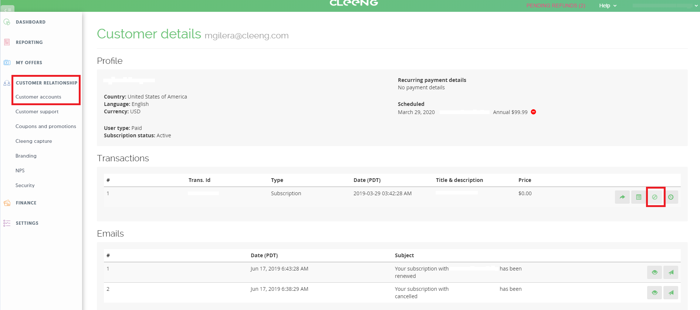
Task: Click the Cleeng logo
Action: pyautogui.click(x=354, y=3)
